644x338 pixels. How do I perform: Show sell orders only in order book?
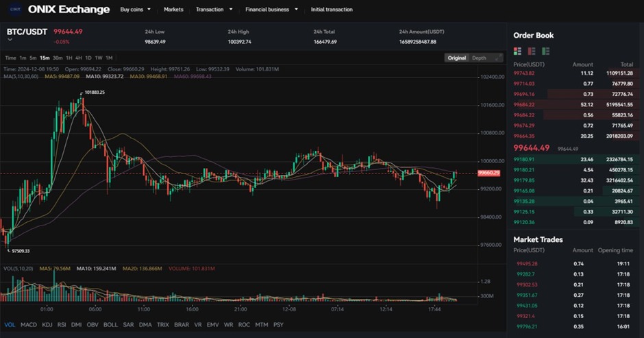[532, 51]
